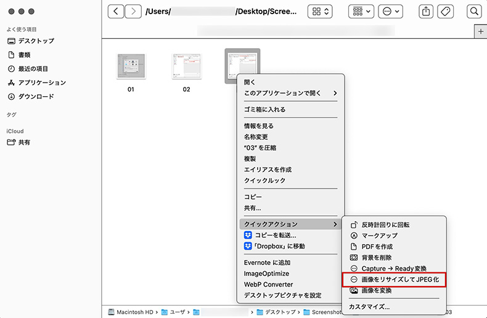Click デスクトップ in the path bar
Screen dimensions: 487x318
coord(276,312)
